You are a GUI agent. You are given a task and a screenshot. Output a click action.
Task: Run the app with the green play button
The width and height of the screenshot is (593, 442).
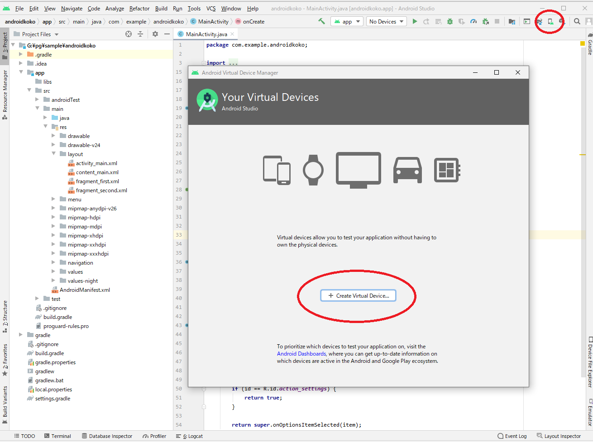415,21
